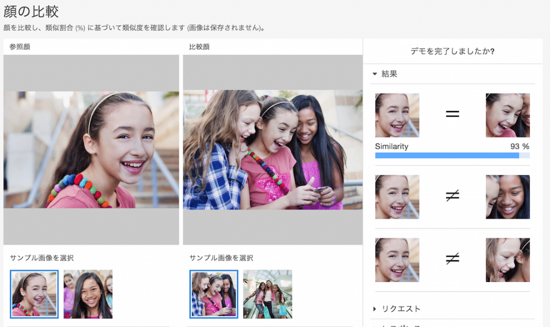
Task: Click the Similarity progress bar
Action: [x=452, y=155]
